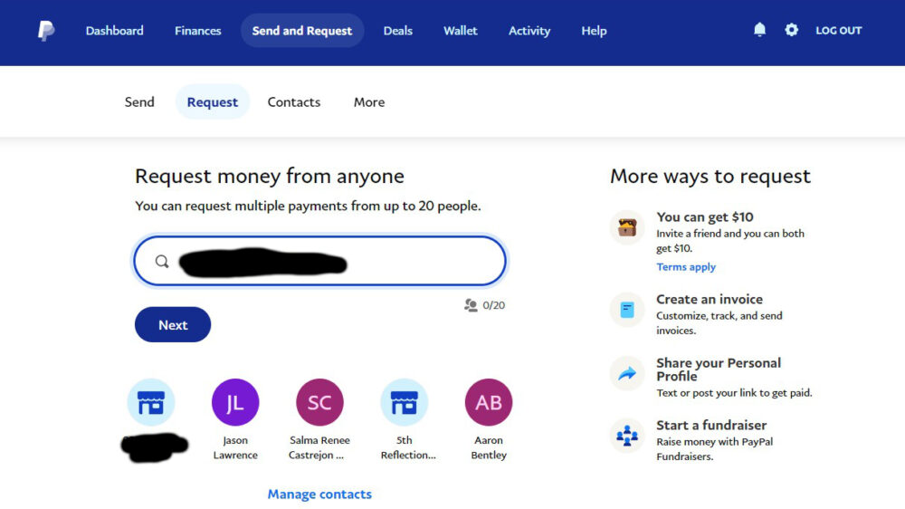Viewport: 905px width, 509px height.
Task: Click Share your Personal Profile heading
Action: tap(719, 370)
